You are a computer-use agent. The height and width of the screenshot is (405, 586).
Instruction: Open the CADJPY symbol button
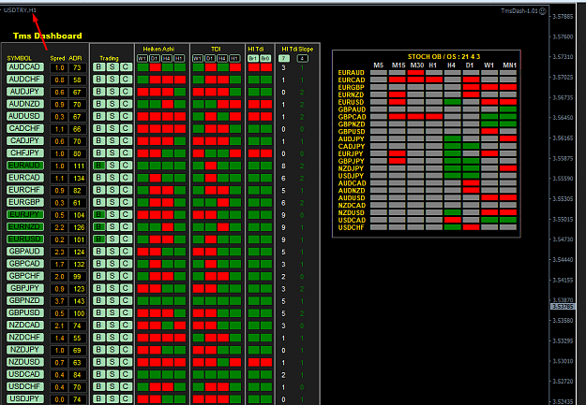(25, 141)
